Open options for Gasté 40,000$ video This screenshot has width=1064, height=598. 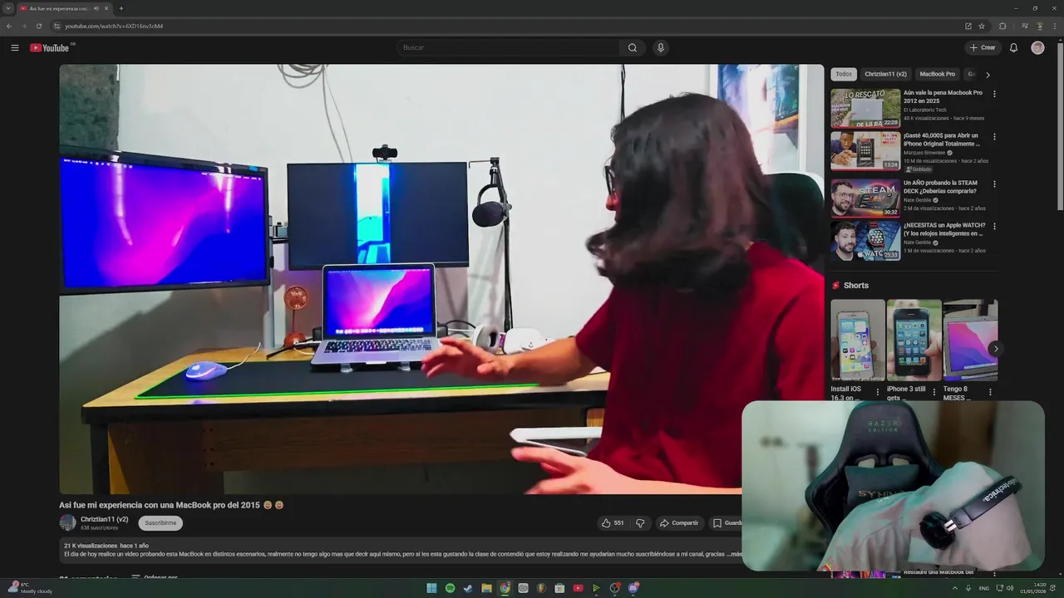[994, 136]
